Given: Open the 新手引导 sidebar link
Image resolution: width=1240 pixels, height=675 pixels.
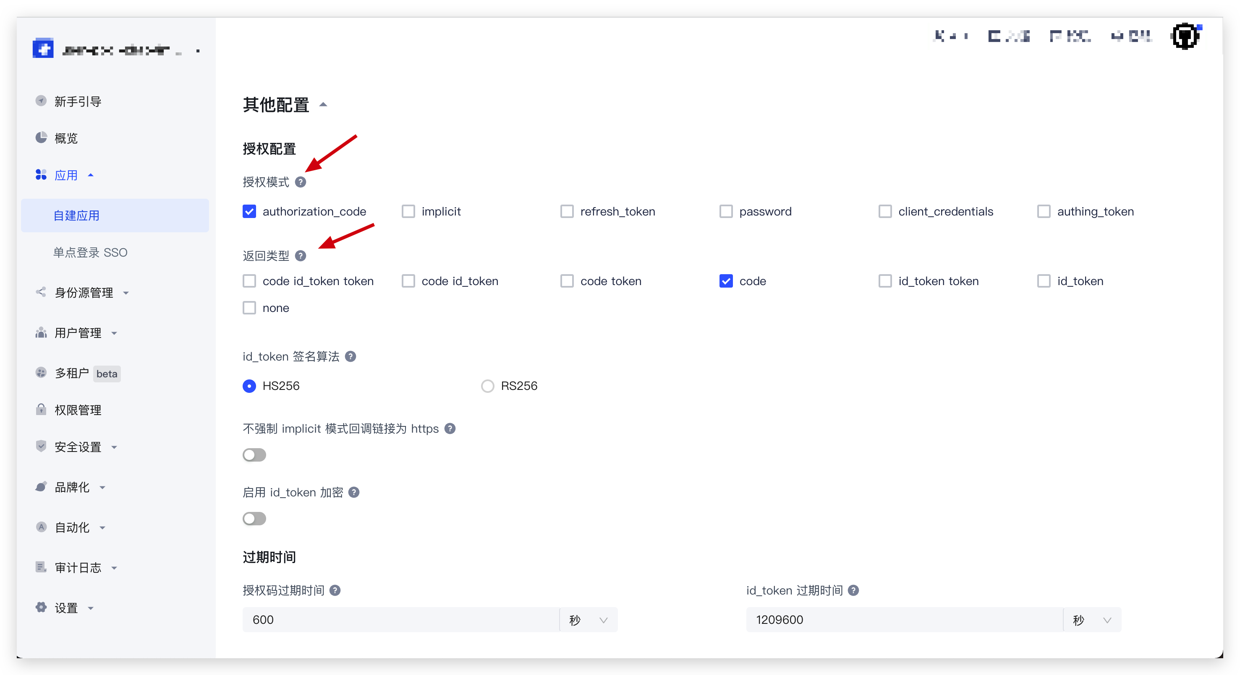Looking at the screenshot, I should tap(78, 101).
